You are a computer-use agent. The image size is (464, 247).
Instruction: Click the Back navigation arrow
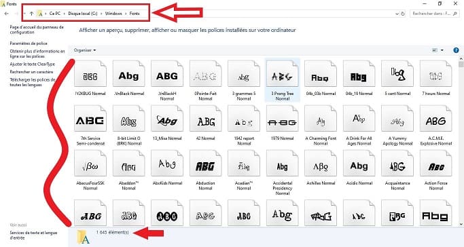point(7,14)
